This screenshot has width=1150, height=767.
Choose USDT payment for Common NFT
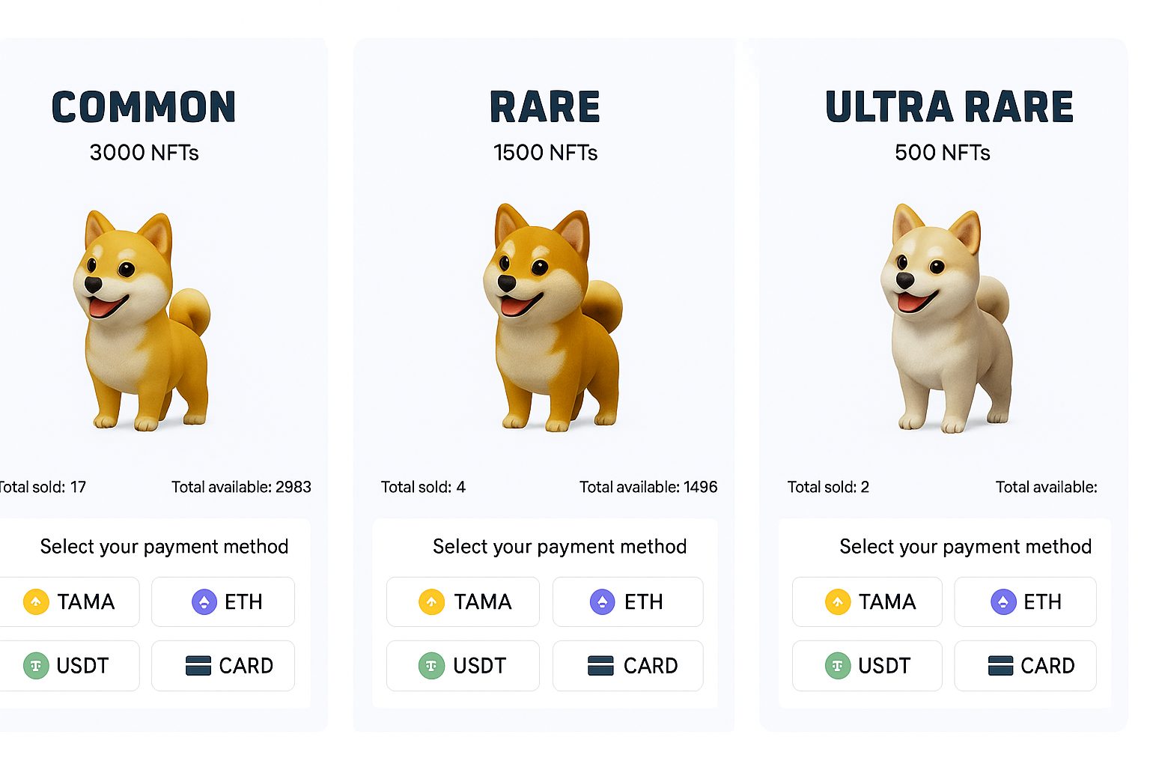67,665
